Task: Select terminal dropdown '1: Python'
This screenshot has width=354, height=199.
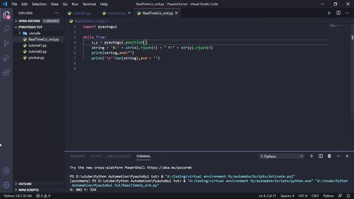Action: coord(282,156)
